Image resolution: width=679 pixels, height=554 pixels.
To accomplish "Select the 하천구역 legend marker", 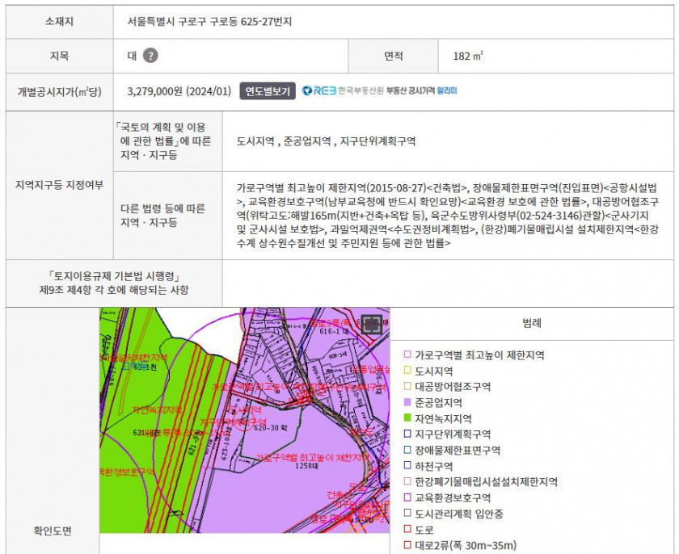I will pyautogui.click(x=407, y=466).
